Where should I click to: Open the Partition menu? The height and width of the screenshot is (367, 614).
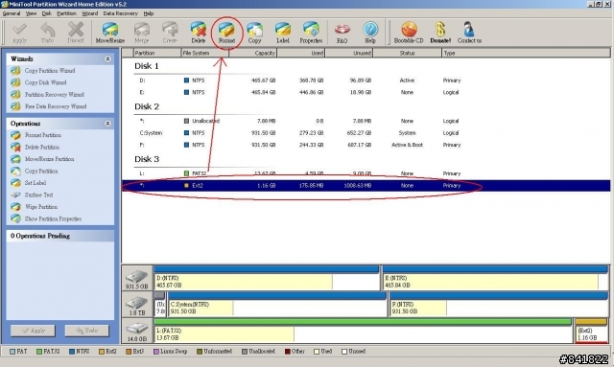[66, 13]
